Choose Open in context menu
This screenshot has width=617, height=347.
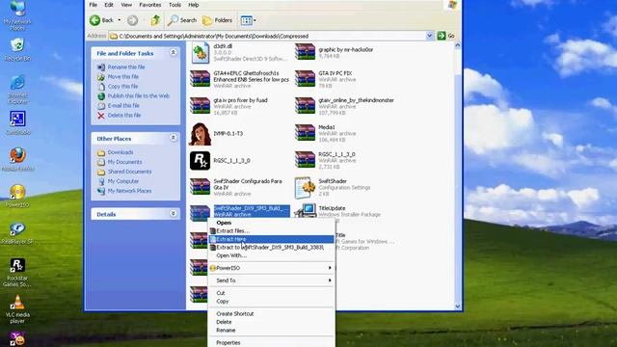click(x=224, y=223)
